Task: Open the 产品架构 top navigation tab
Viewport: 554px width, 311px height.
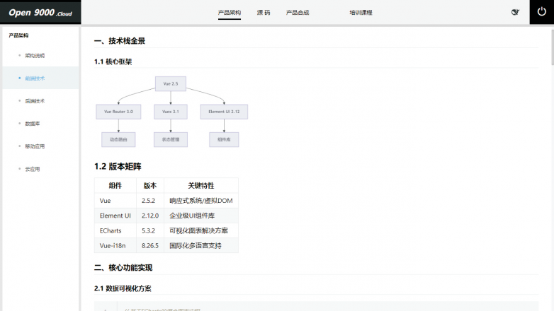Action: [229, 13]
